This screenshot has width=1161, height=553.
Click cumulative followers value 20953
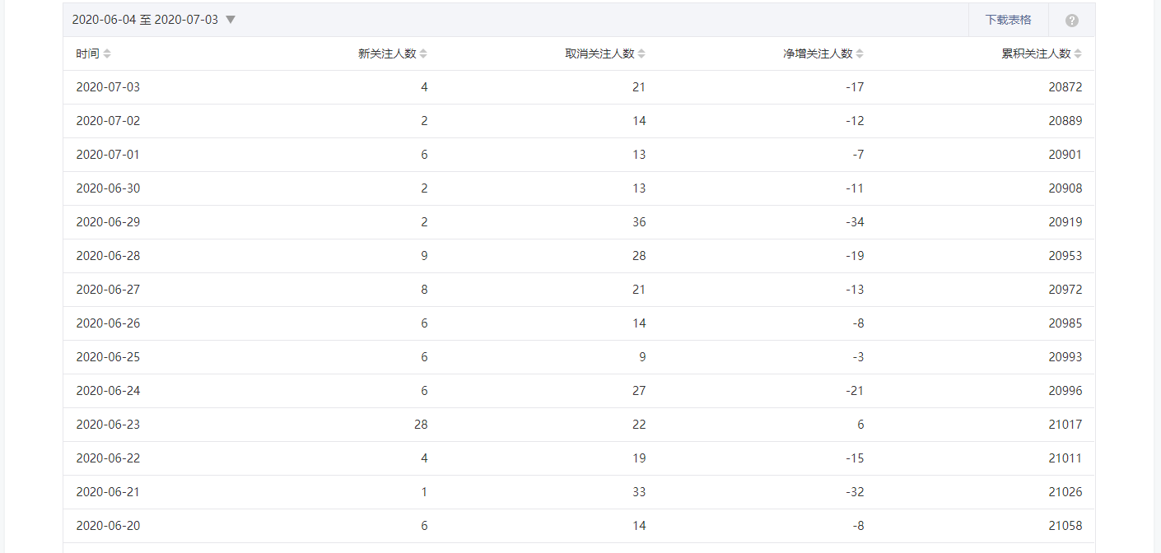[x=1065, y=256]
